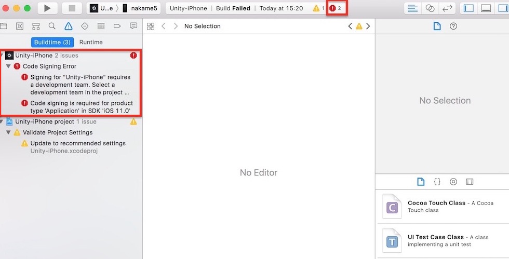The height and width of the screenshot is (259, 509).
Task: Open the Test navigator diamond icon
Action: pos(85,26)
